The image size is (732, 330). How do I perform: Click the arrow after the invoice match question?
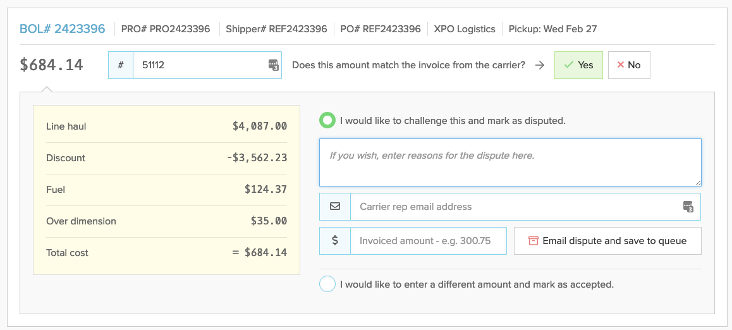540,65
